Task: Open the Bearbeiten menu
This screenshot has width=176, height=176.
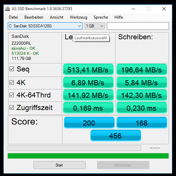Action: [34, 17]
